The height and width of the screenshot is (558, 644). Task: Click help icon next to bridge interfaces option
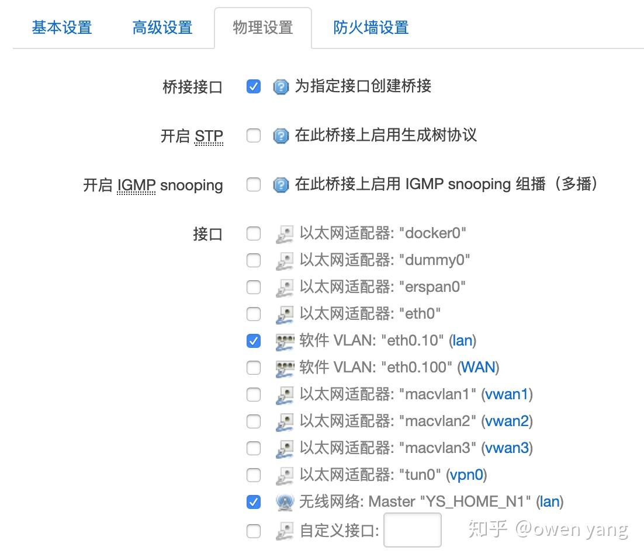tap(281, 88)
